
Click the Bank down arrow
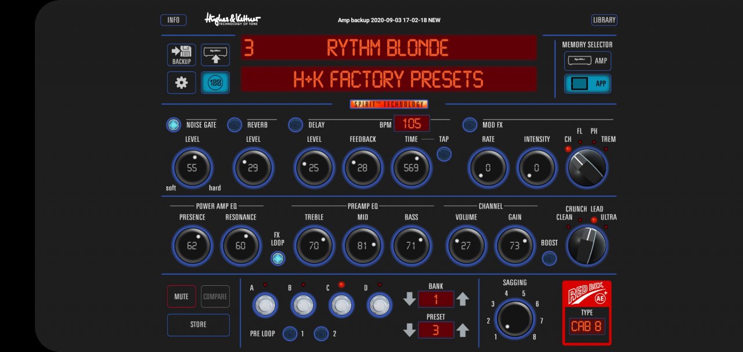pyautogui.click(x=410, y=299)
